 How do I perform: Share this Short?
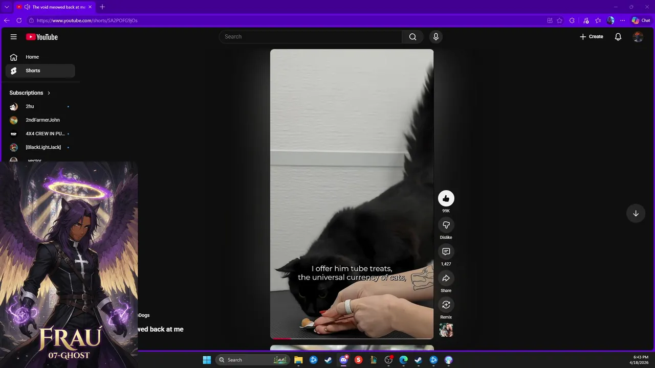446,278
